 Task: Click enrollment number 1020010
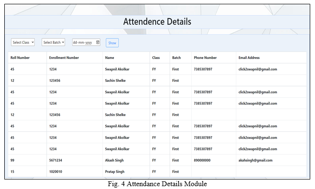point(56,172)
